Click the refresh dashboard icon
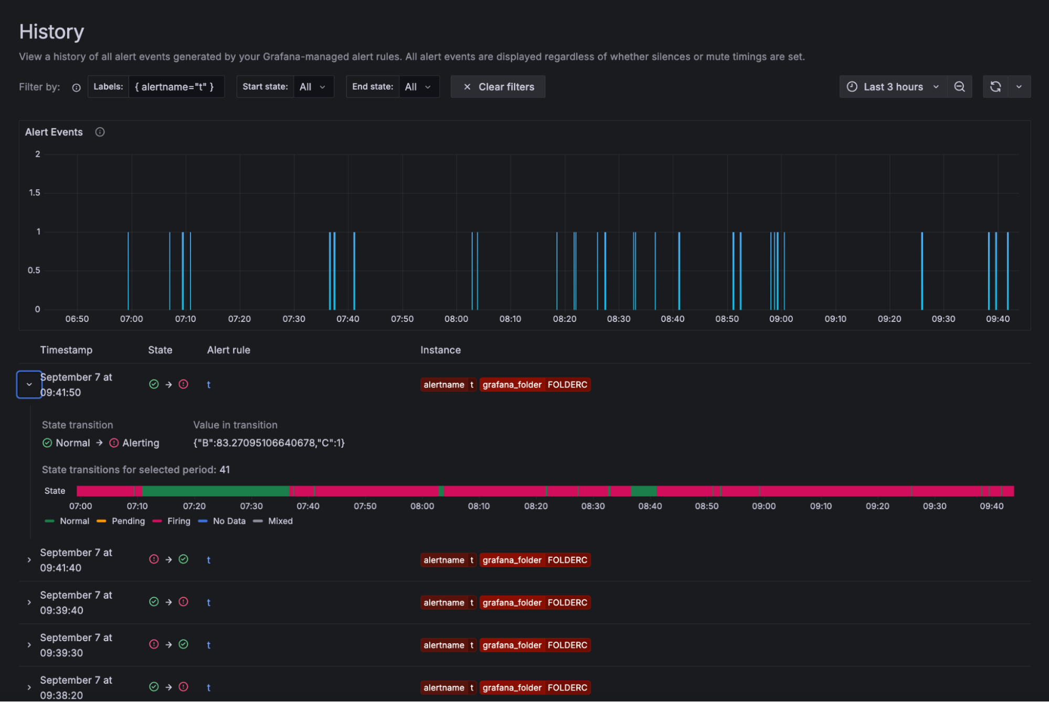Image resolution: width=1049 pixels, height=702 pixels. (995, 87)
